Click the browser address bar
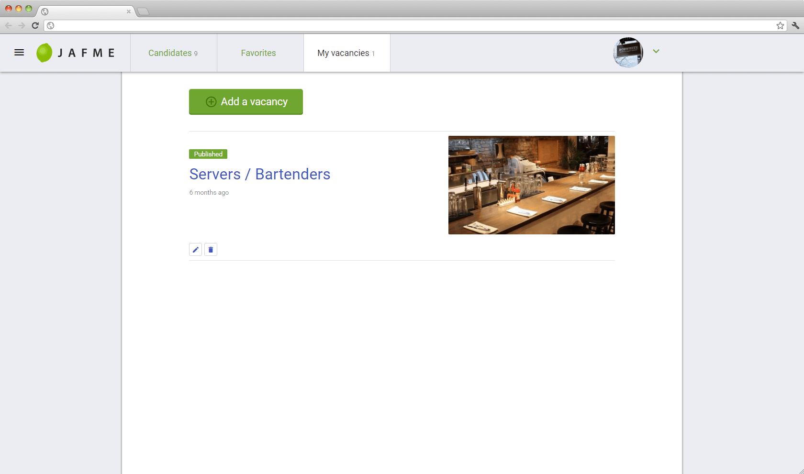Image resolution: width=804 pixels, height=474 pixels. [412, 25]
